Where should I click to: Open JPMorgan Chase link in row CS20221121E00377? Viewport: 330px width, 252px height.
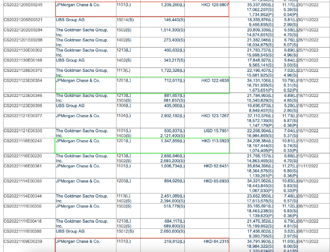[x=78, y=116]
